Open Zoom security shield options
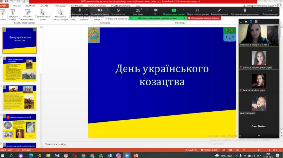283x158 pixels. tap(118, 11)
